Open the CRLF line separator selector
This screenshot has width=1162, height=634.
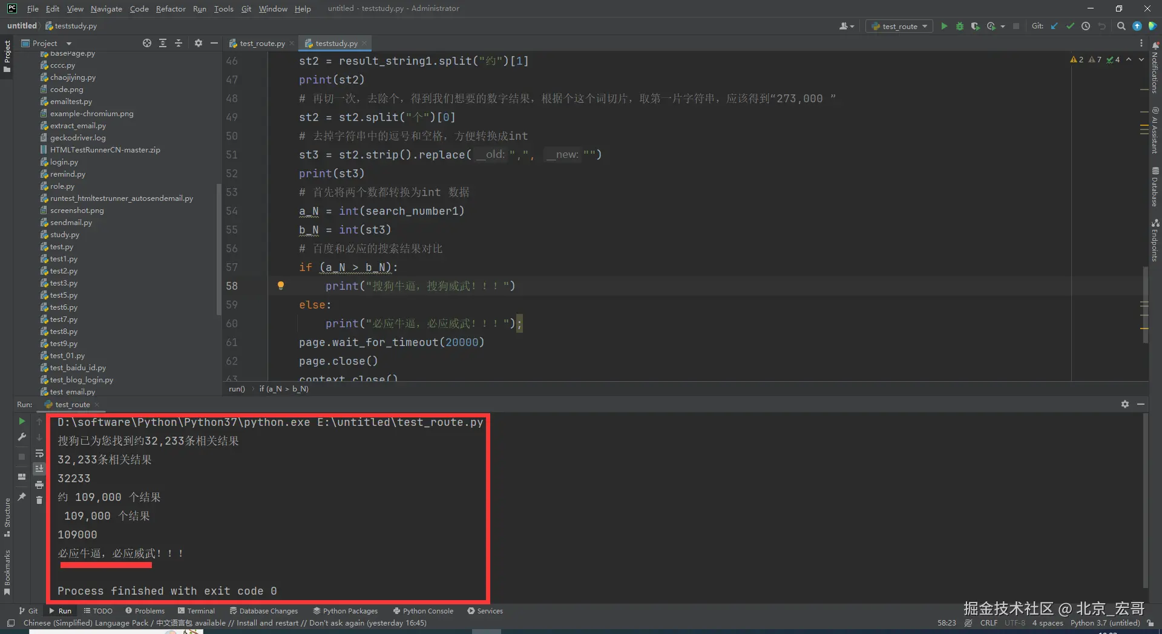pyautogui.click(x=989, y=623)
